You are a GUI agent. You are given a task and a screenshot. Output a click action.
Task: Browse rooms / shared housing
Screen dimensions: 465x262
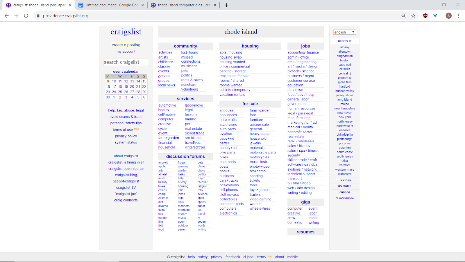tap(232, 81)
